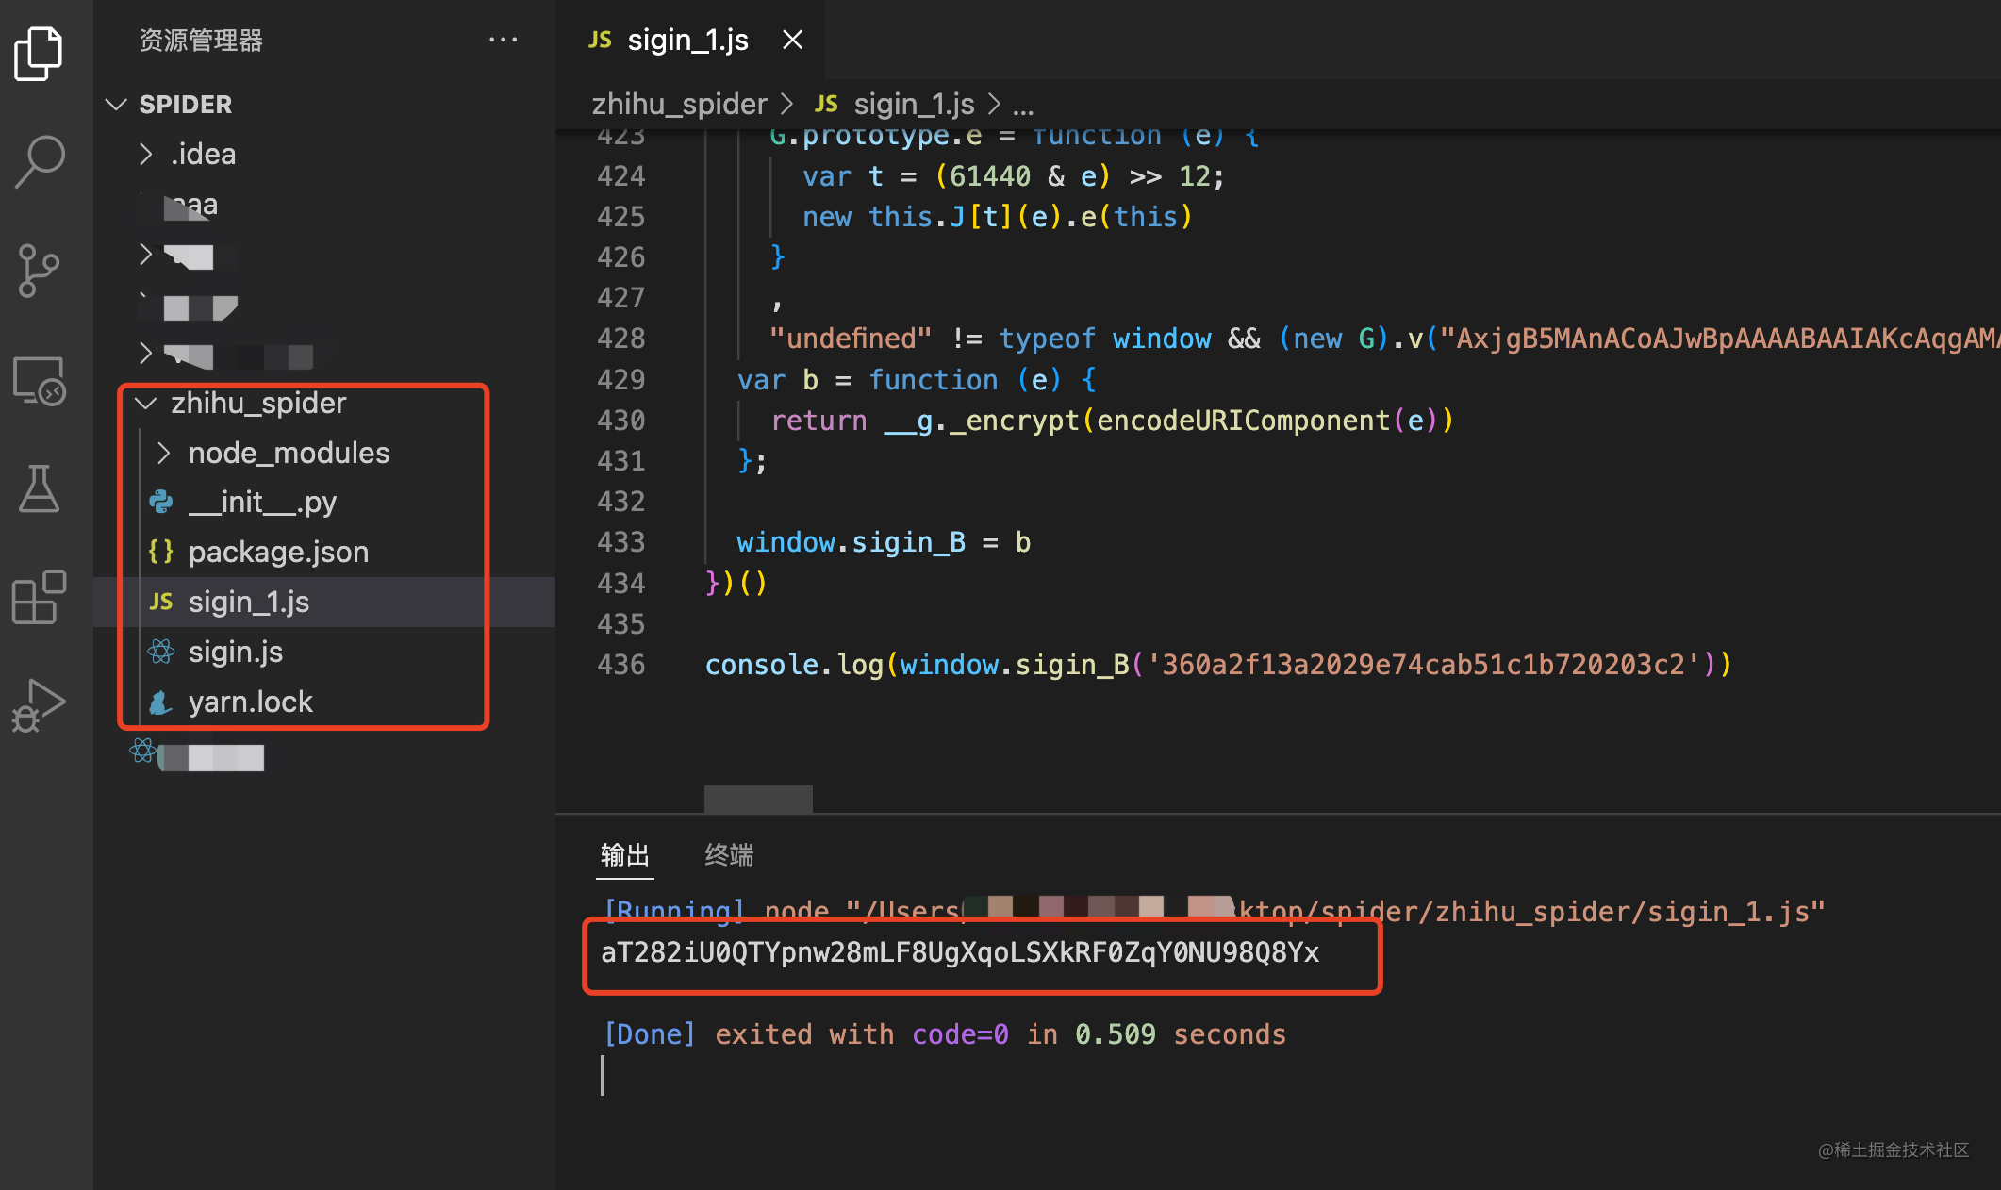Switch to the 终端 terminal panel tab
The height and width of the screenshot is (1190, 2001).
729,855
